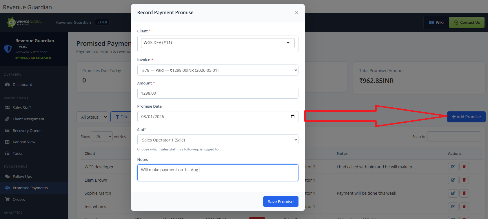
Task: Delete the Sophie Martin promise row
Action: 464,193
